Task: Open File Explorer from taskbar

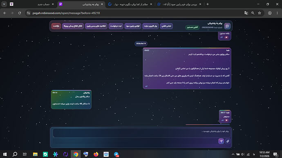Action: 35,154
